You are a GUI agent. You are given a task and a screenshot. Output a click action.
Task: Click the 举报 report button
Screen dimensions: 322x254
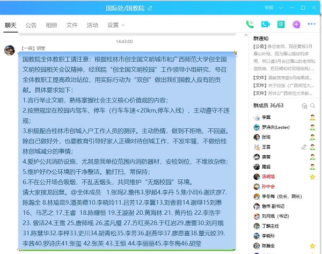pos(269,8)
